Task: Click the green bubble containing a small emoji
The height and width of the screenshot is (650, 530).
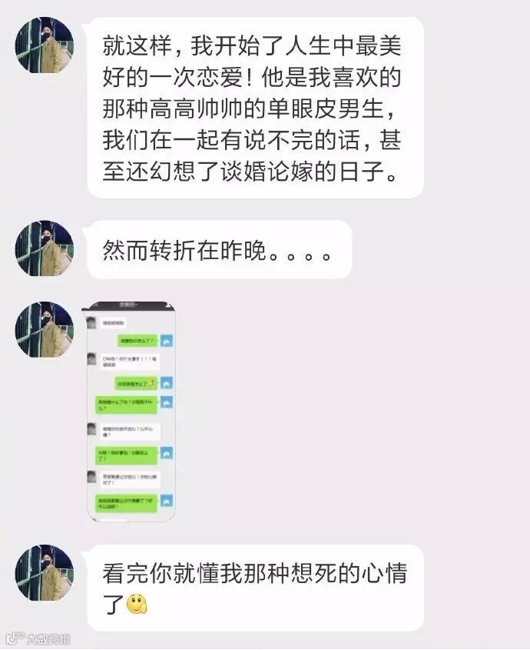Action: pos(136,384)
